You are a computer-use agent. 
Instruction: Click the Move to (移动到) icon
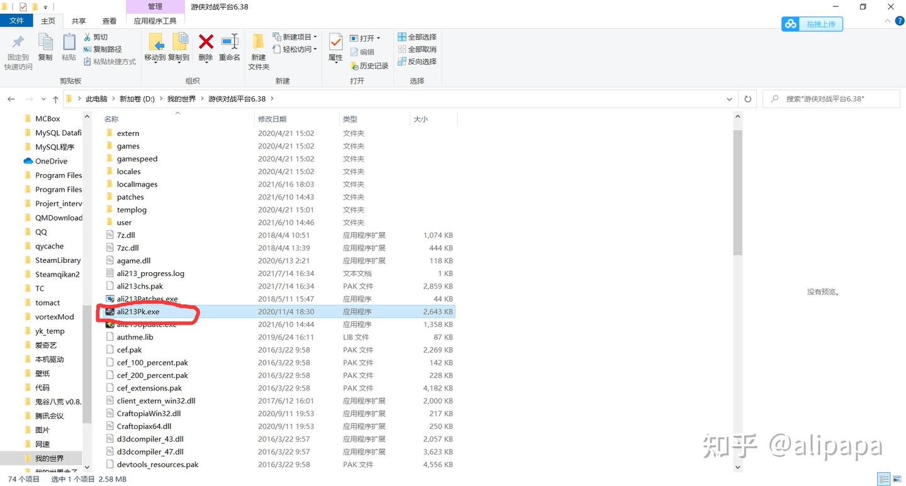(x=155, y=42)
